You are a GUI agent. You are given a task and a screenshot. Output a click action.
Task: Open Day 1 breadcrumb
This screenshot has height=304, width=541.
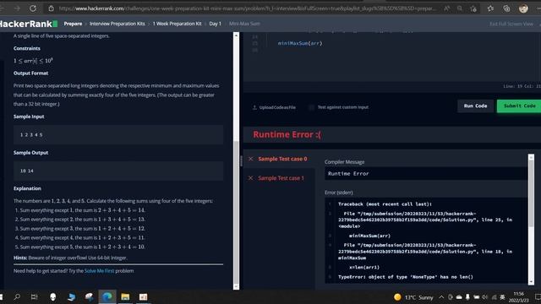click(215, 24)
